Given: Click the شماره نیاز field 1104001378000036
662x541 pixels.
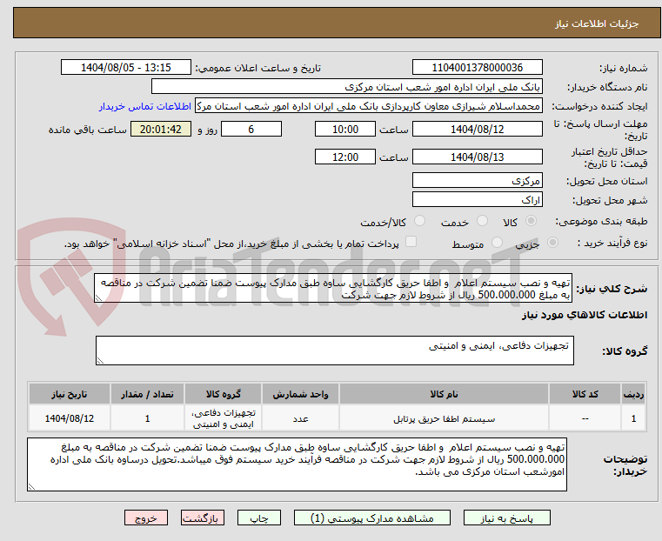Looking at the screenshot, I should [477, 68].
